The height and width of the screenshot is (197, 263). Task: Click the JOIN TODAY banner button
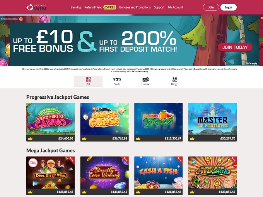[235, 47]
